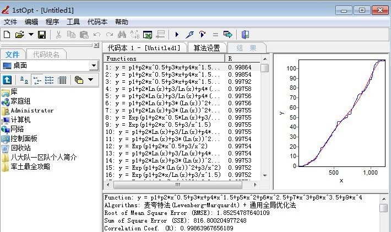
Task: Switch file panel to details view
Action: [x=62, y=80]
